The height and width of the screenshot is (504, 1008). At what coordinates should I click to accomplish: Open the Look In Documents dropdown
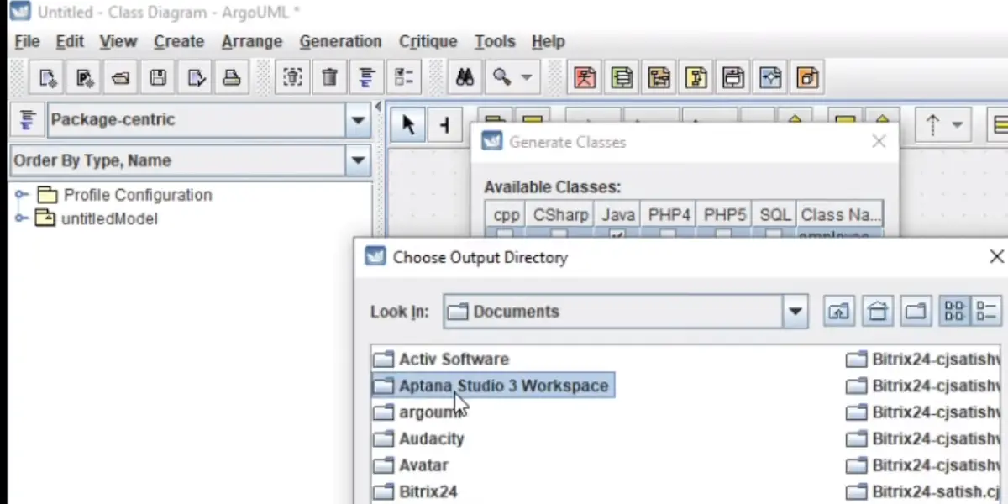795,312
